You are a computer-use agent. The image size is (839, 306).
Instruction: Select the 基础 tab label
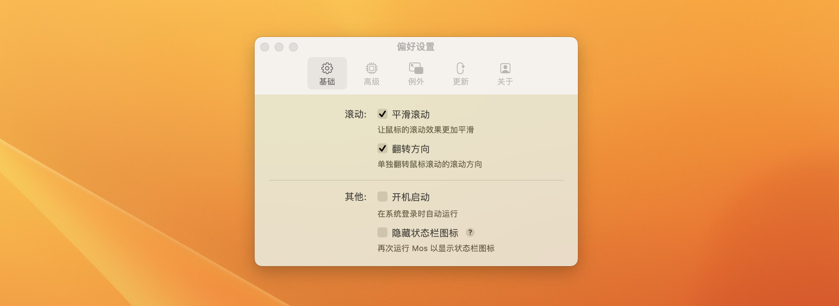click(327, 82)
